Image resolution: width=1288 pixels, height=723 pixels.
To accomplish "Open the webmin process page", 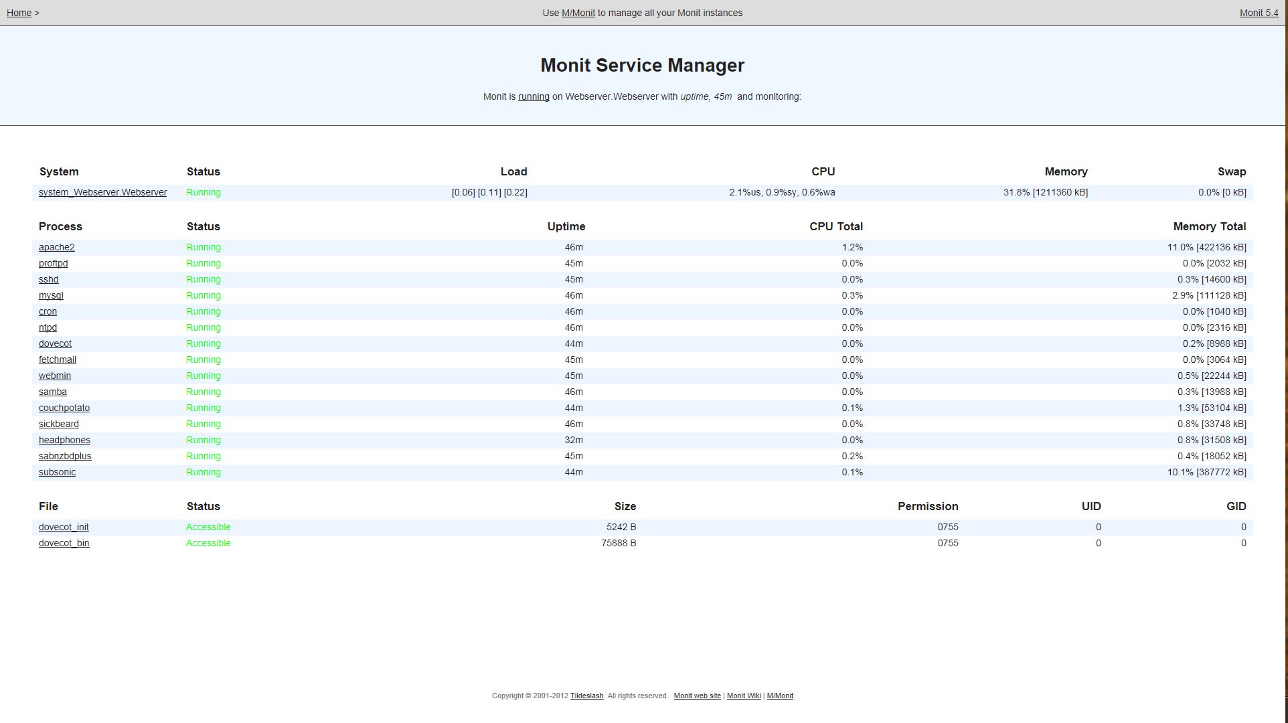I will [54, 376].
